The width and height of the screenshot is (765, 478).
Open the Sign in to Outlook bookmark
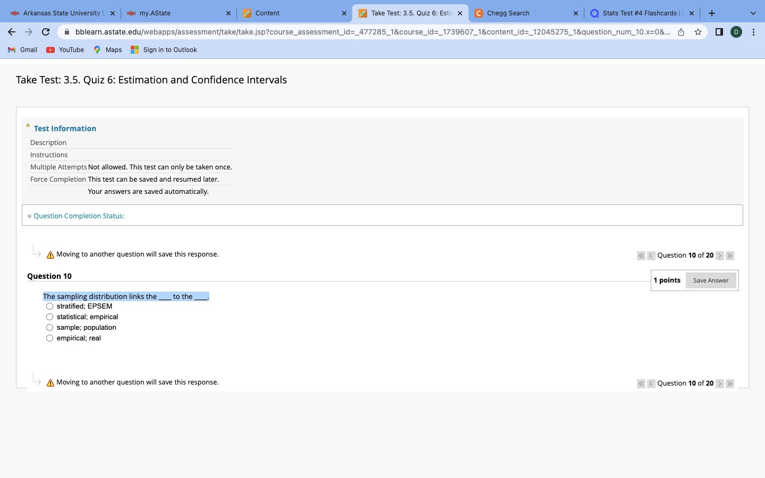[x=164, y=50]
